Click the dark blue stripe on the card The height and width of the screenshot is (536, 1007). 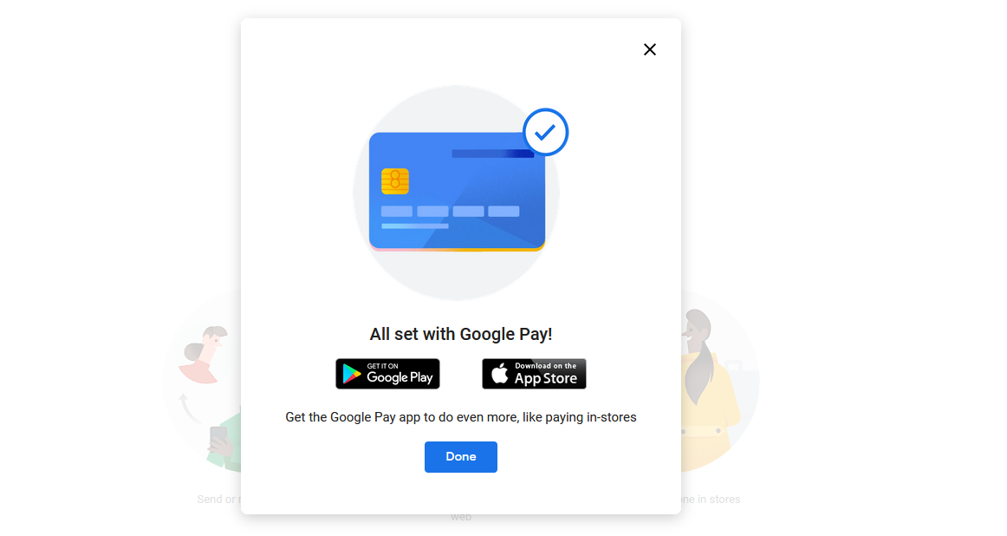(x=492, y=154)
